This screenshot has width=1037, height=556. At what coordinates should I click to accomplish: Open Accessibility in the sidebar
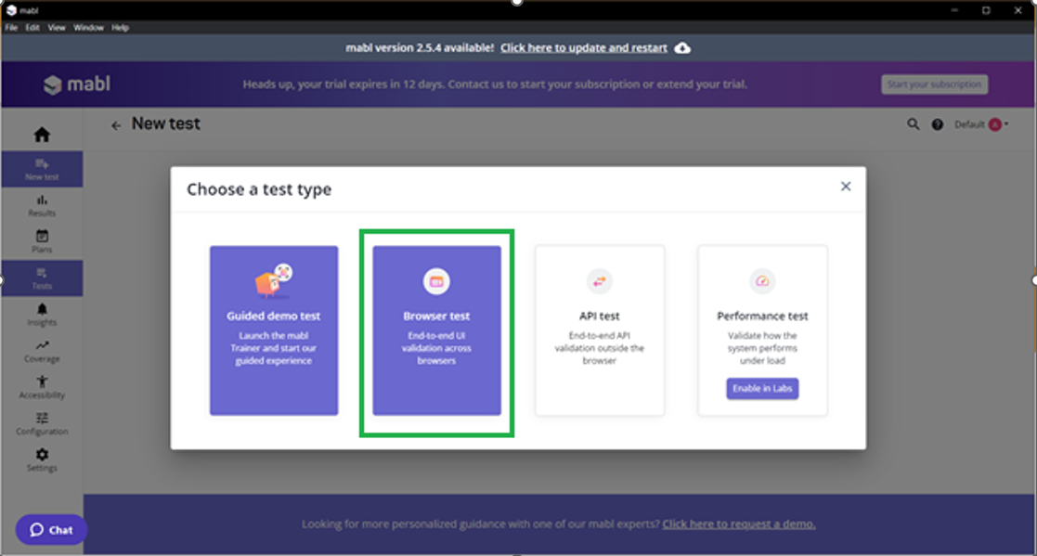[x=42, y=381]
